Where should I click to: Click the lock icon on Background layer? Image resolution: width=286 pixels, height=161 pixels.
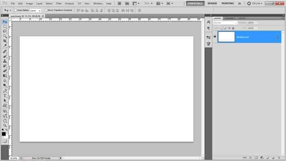(x=277, y=37)
